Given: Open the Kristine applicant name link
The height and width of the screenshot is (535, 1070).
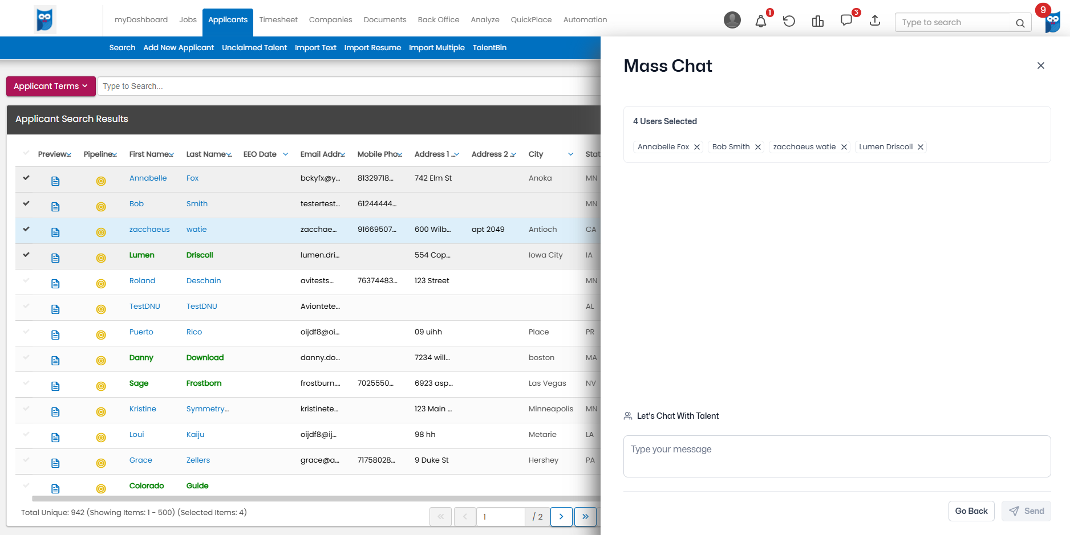Looking at the screenshot, I should pos(143,409).
